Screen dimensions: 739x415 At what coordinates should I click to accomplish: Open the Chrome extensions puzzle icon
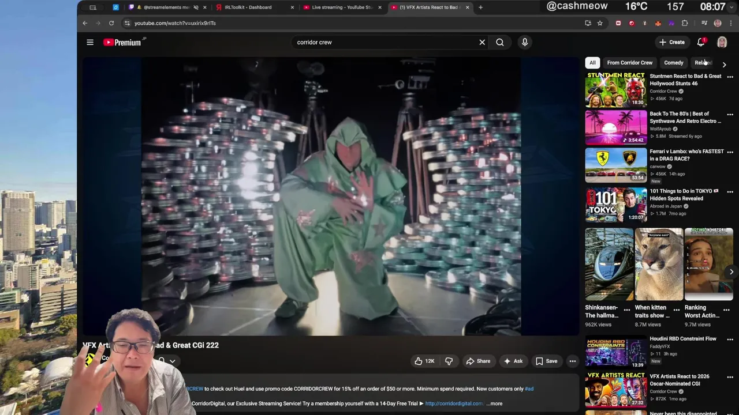(685, 23)
